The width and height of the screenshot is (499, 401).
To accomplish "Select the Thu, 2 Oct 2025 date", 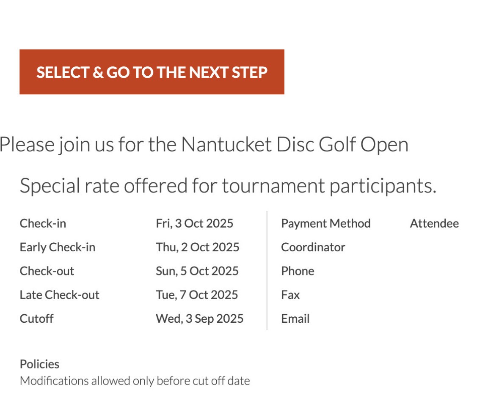I will point(197,247).
